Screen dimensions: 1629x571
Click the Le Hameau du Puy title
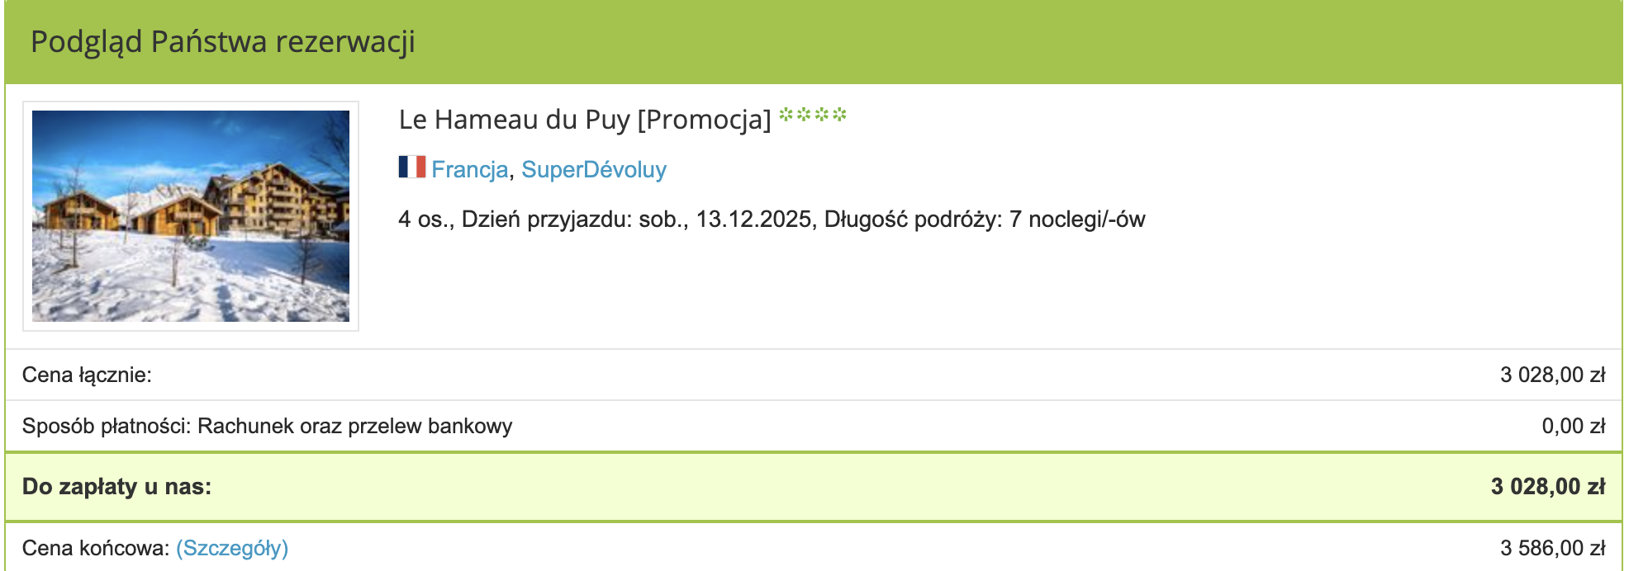click(584, 120)
